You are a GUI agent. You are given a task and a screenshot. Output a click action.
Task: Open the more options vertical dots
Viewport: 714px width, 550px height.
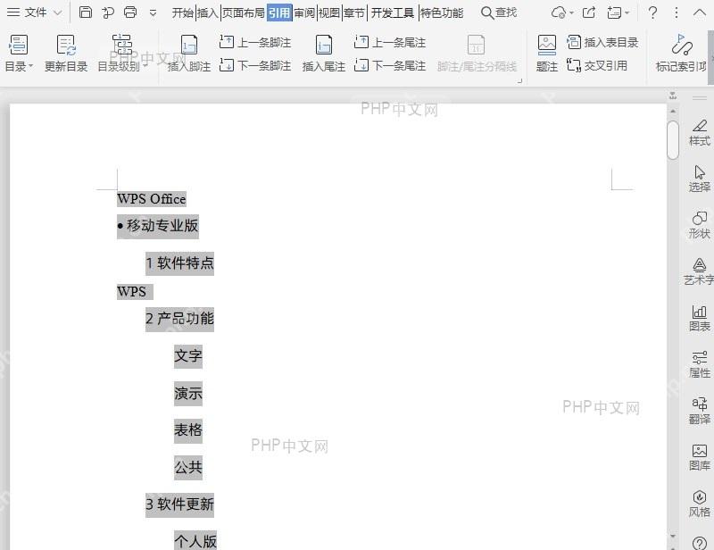click(677, 12)
